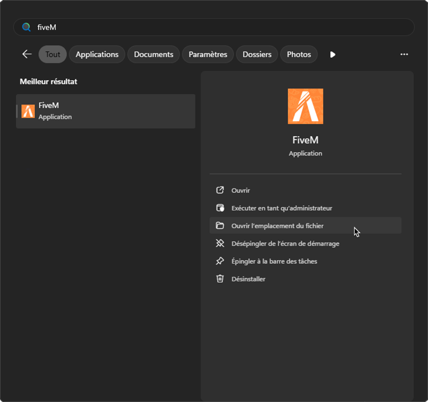The width and height of the screenshot is (428, 402).
Task: Expand more filters with the play arrow
Action: (x=333, y=54)
